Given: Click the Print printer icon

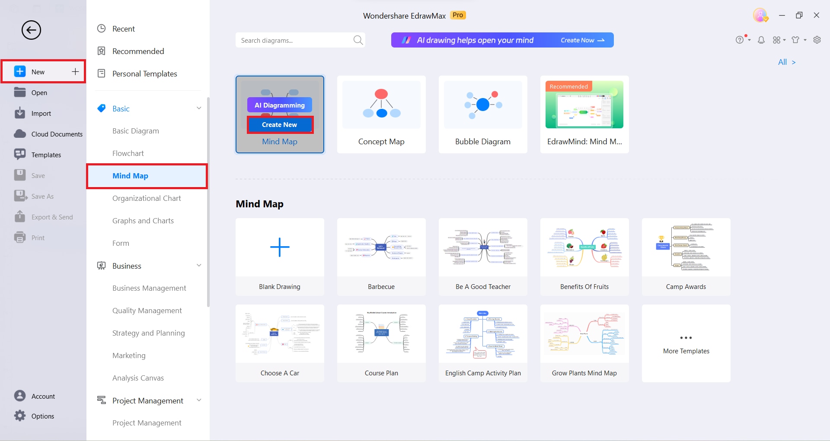Looking at the screenshot, I should click(20, 238).
